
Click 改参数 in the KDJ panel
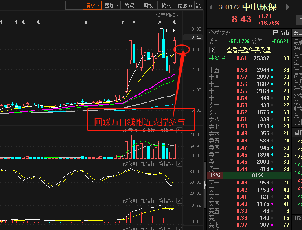click(130, 164)
